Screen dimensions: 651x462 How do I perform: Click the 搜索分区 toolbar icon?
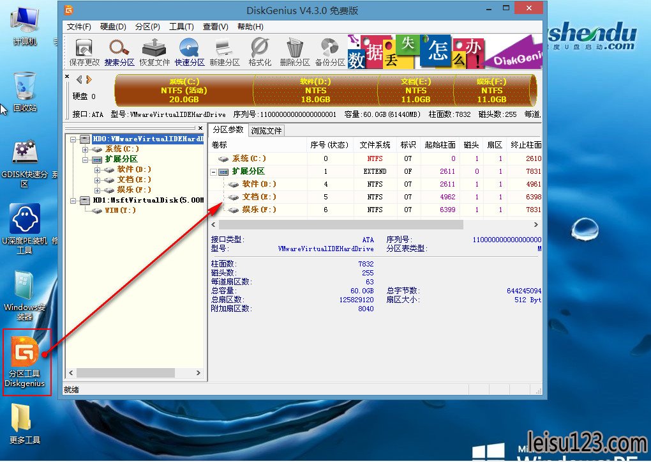(119, 52)
